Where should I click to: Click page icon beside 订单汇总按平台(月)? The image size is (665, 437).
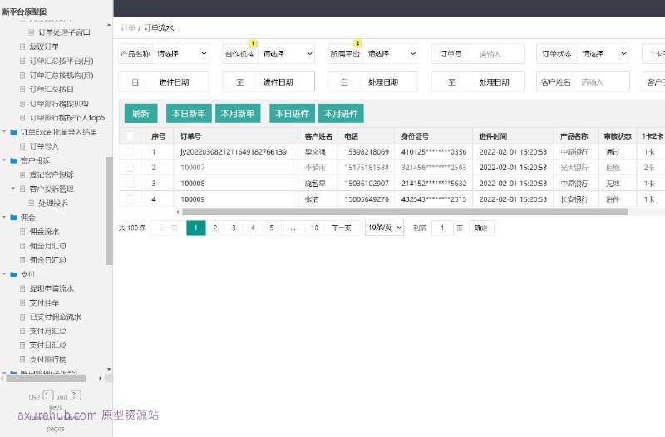pyautogui.click(x=22, y=61)
